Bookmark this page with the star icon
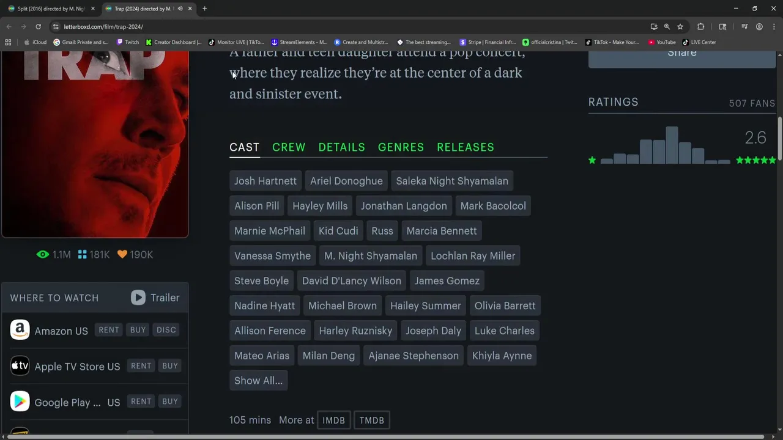Image resolution: width=783 pixels, height=440 pixels. click(x=680, y=27)
